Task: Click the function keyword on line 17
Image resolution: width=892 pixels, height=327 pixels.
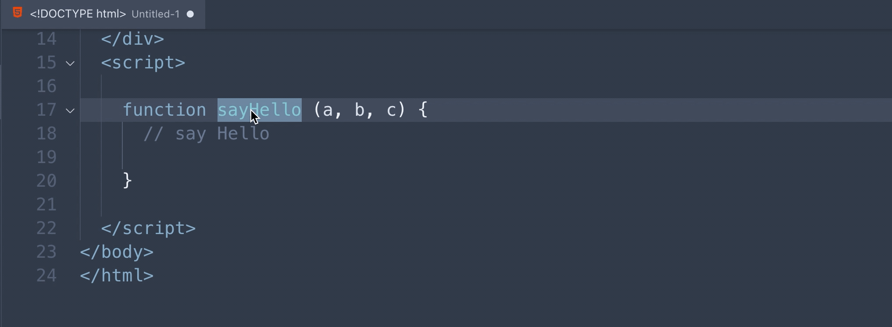Action: click(164, 110)
